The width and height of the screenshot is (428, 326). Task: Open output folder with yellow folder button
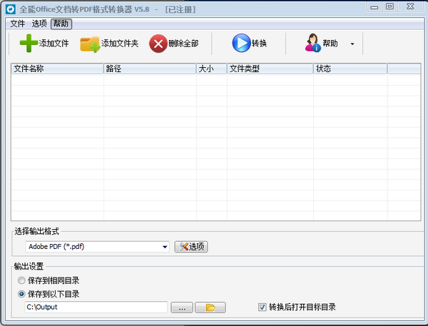(210, 307)
